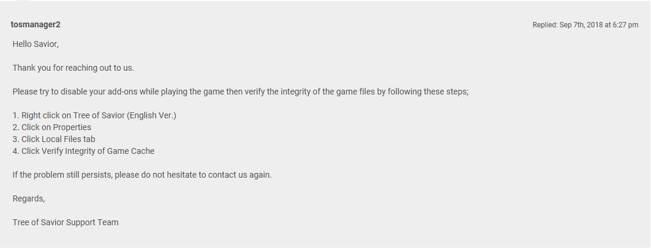This screenshot has height=249, width=651.
Task: Click the "Replied:" label in the header
Action: coord(544,25)
